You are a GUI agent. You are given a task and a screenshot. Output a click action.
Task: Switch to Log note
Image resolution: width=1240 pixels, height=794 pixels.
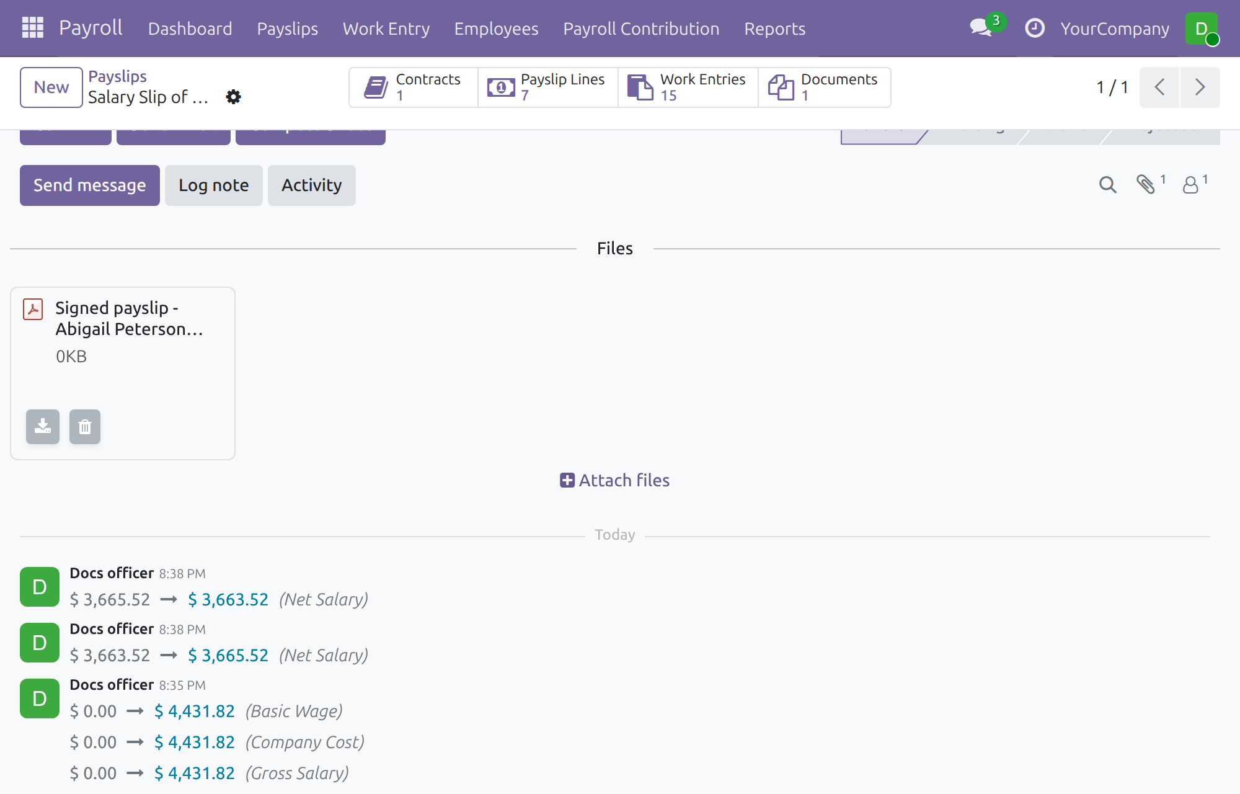214,185
